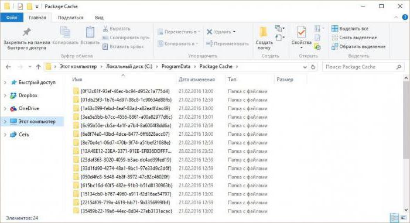
Task: Sort by Дата изменения column header
Action: [x=197, y=80]
